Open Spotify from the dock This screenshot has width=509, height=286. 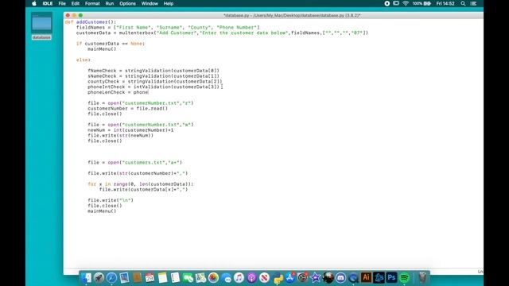pos(404,277)
